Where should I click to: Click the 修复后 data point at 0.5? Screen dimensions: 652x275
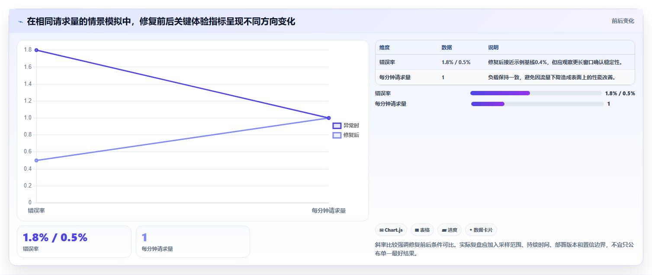[x=36, y=160]
